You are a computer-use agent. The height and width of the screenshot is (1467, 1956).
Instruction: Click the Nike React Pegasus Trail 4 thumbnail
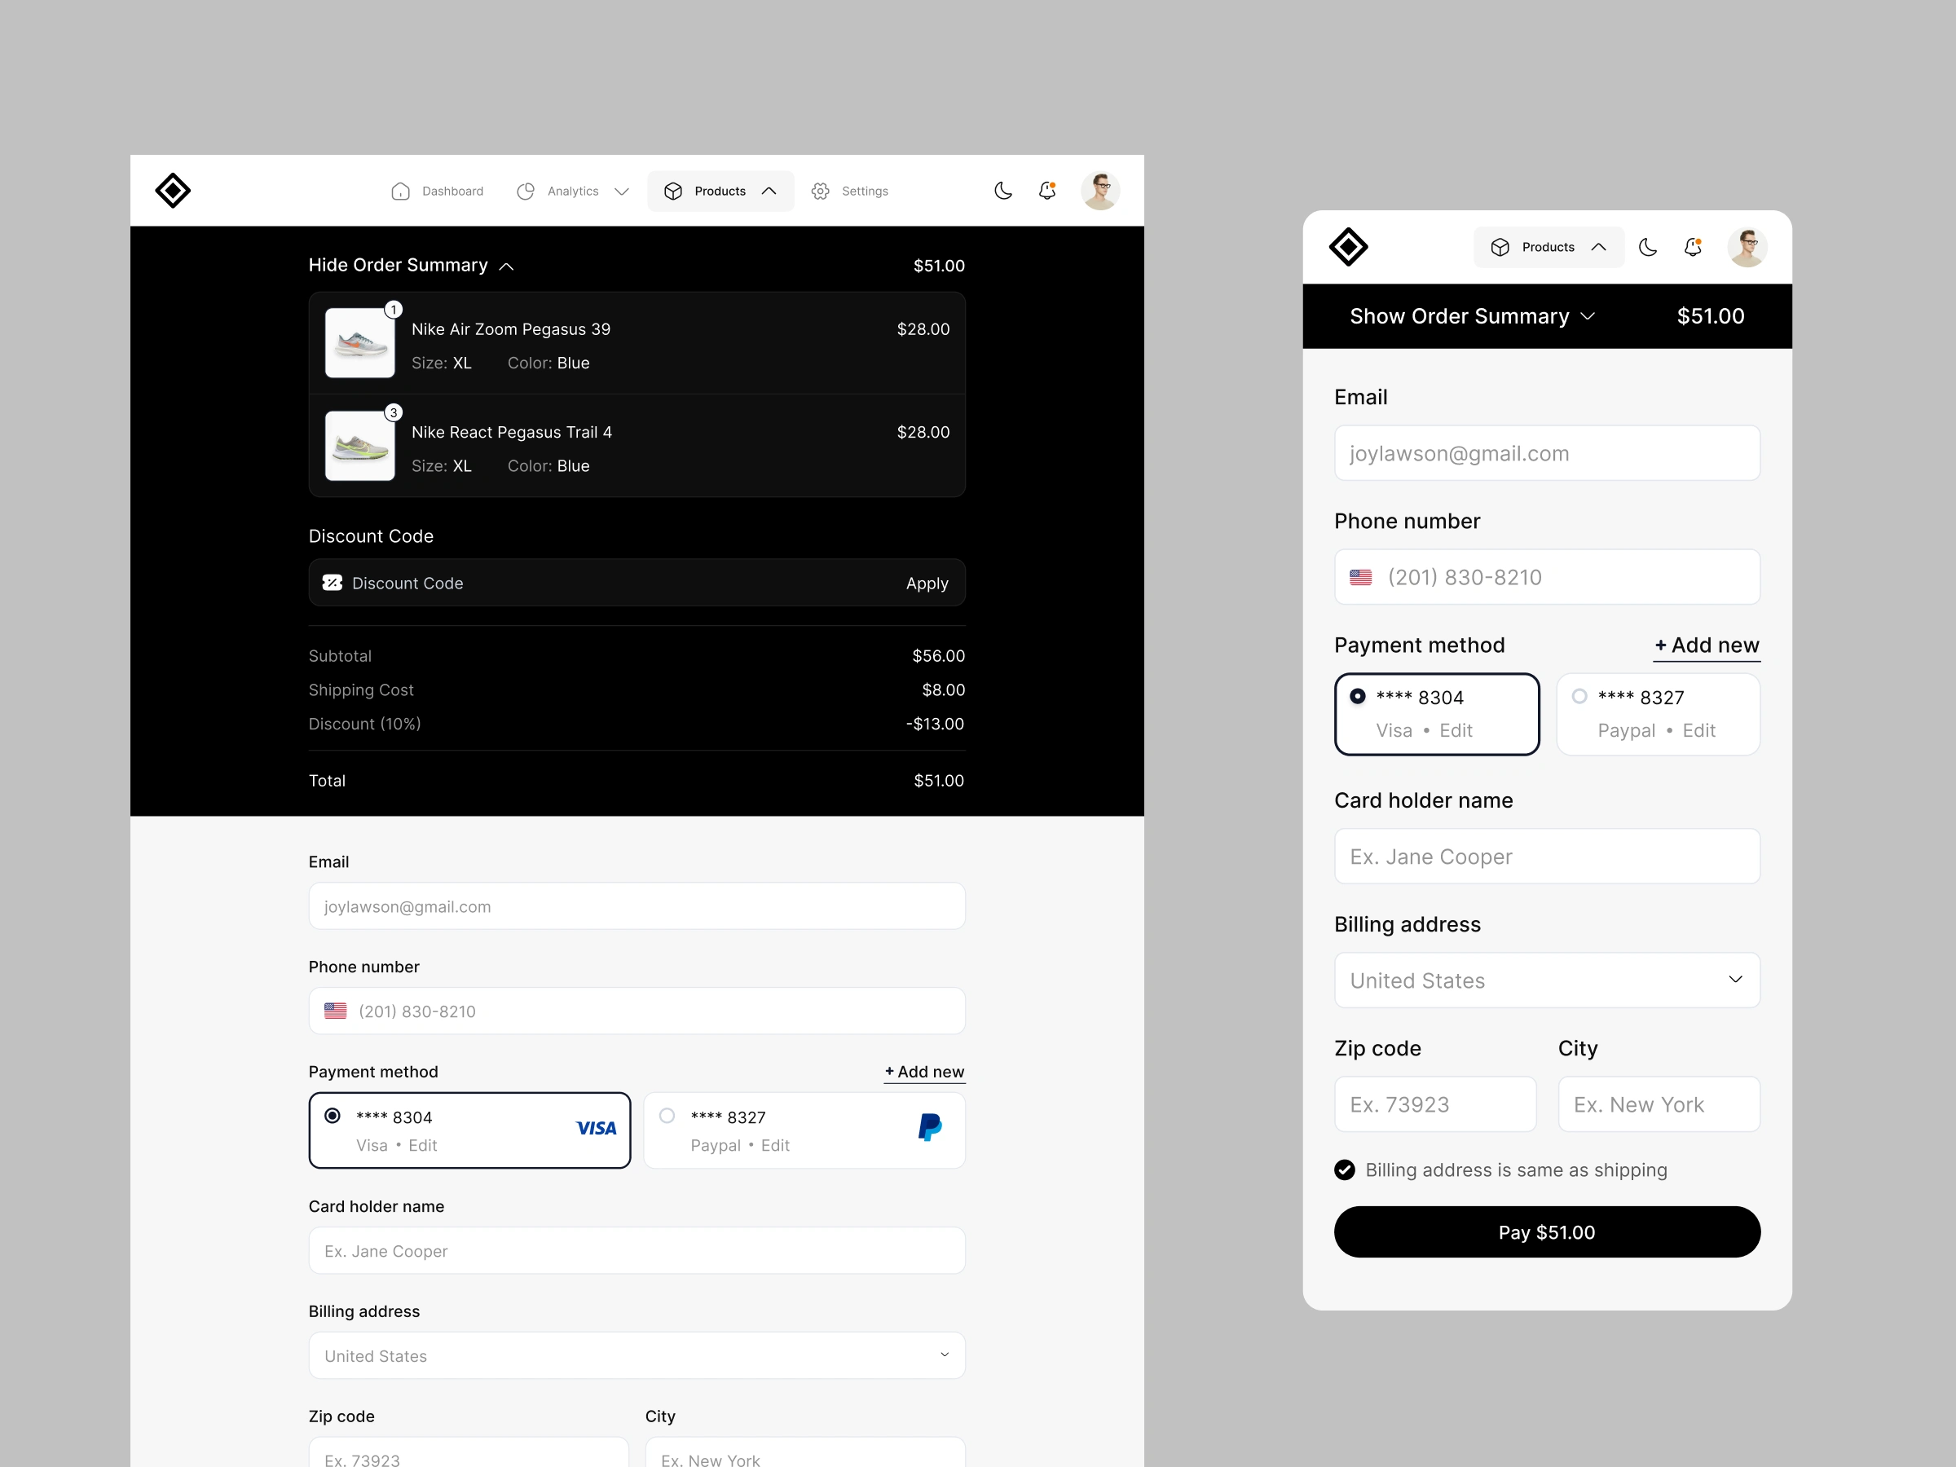point(360,446)
